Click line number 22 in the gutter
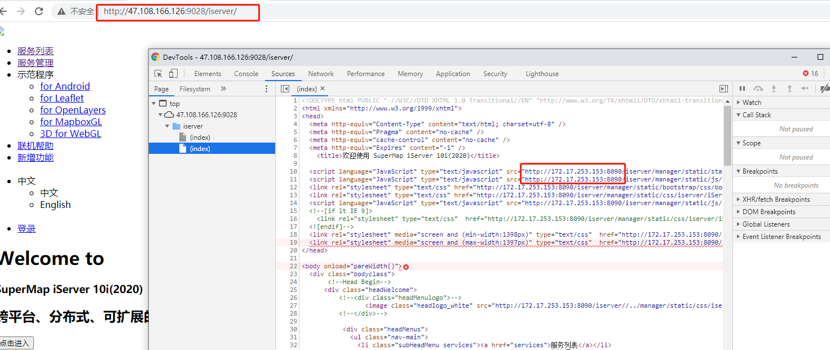830x350 pixels. click(x=293, y=266)
